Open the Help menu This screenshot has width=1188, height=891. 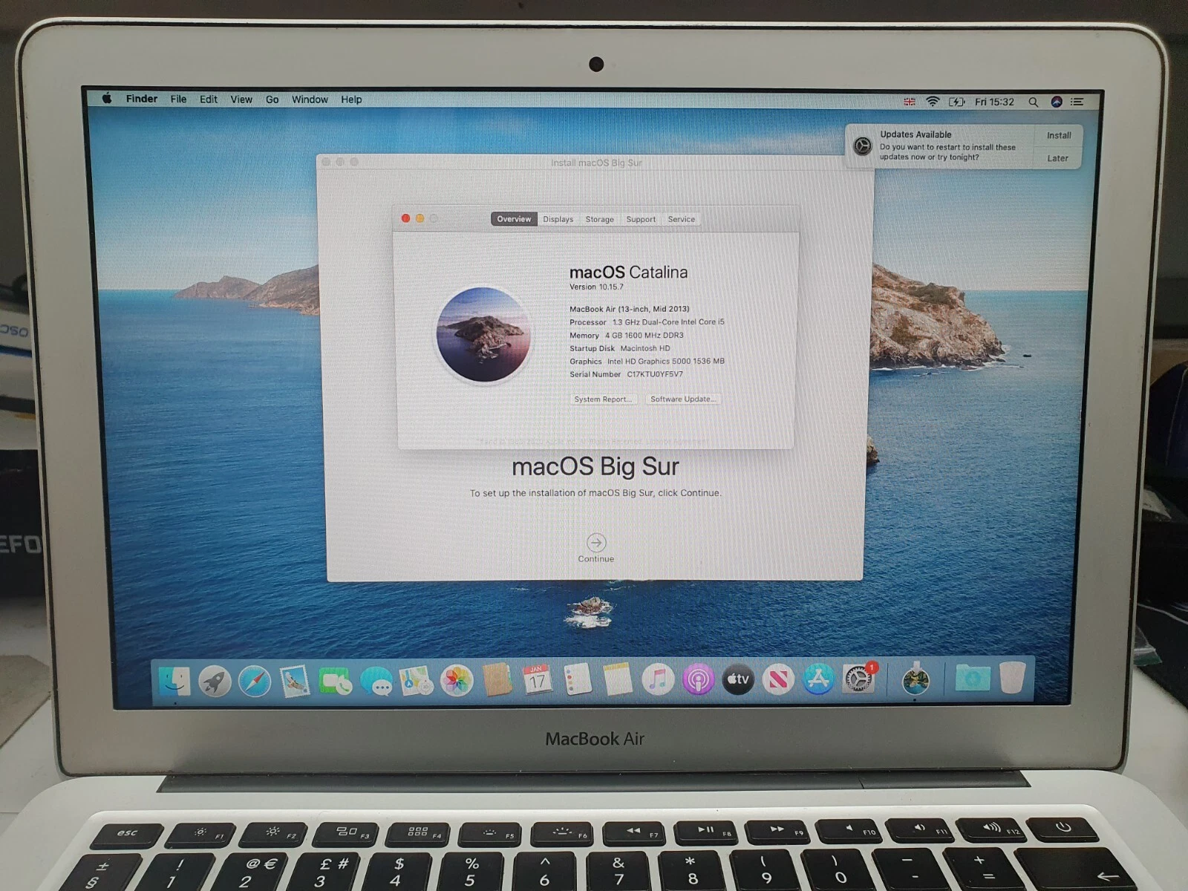(x=351, y=99)
